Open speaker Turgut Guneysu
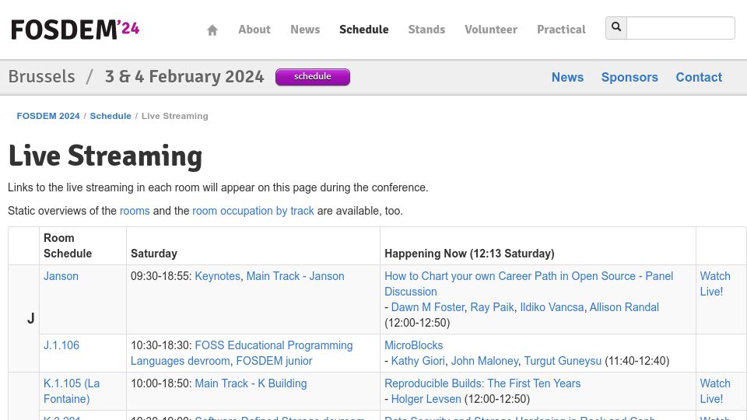This screenshot has height=420, width=747. (563, 361)
